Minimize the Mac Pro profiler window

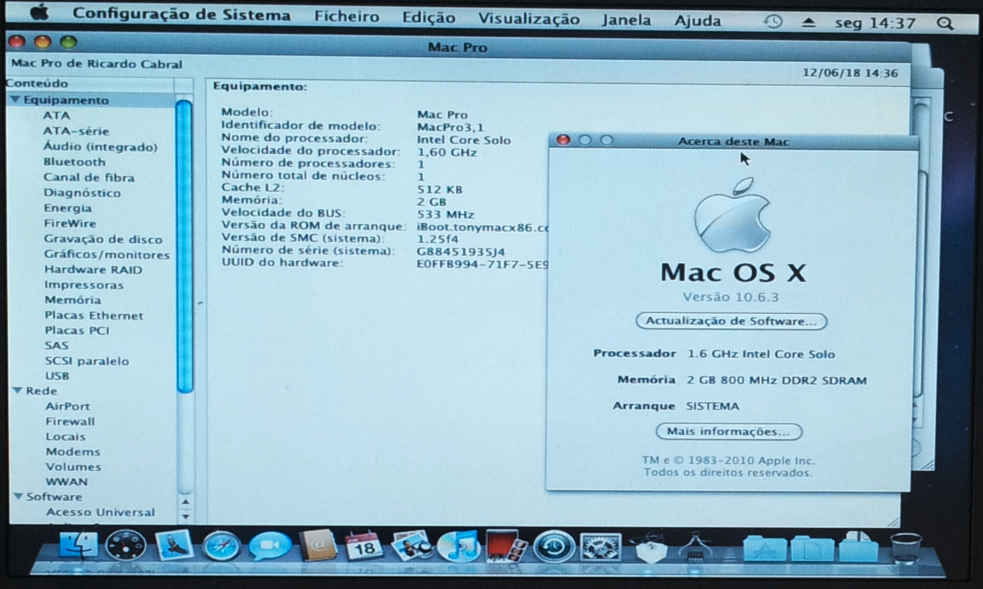click(43, 42)
